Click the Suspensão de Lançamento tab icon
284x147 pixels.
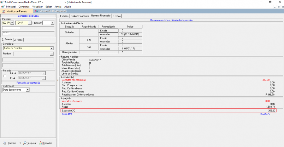click(37, 11)
